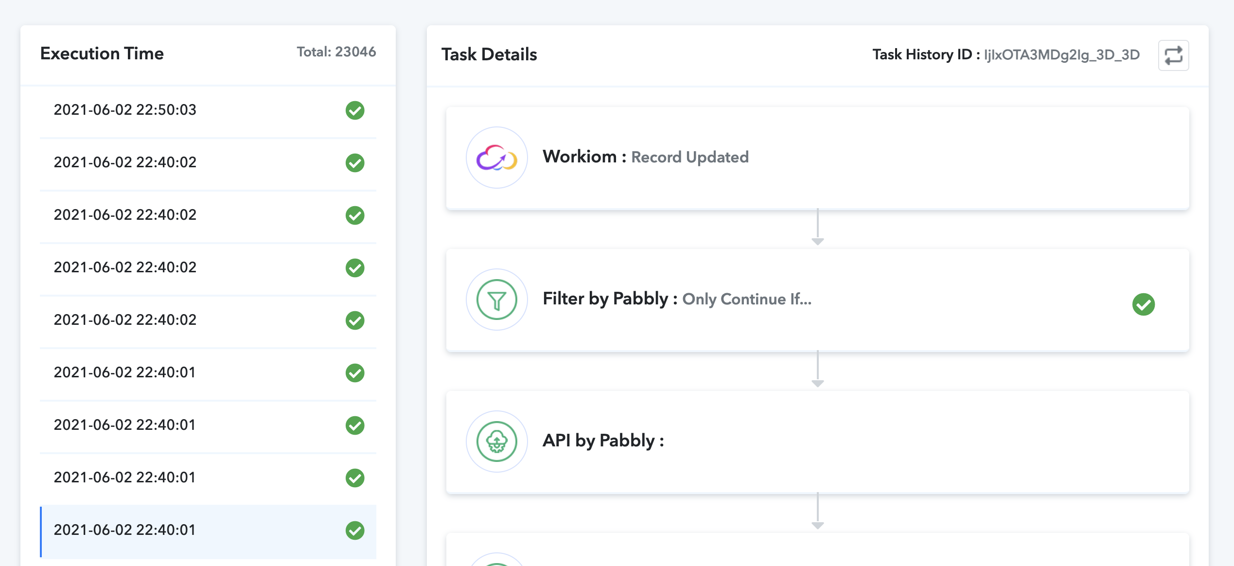Screen dimensions: 1234x566
Task: Click the API by Pabbly cloud icon
Action: (496, 442)
